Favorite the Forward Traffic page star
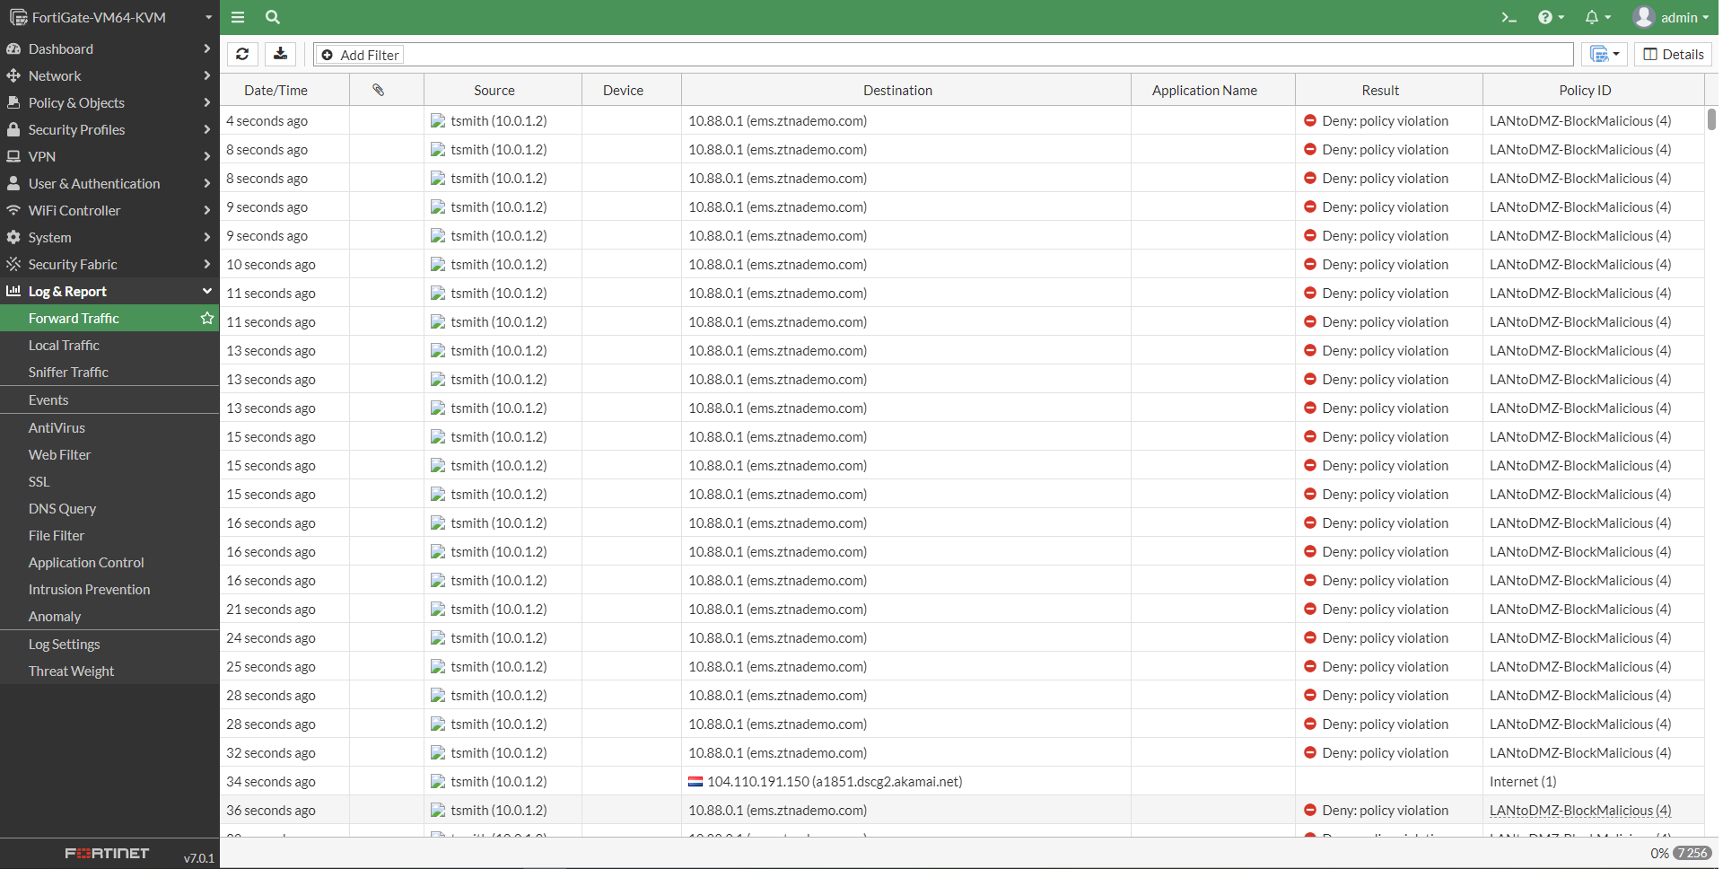 (x=207, y=318)
